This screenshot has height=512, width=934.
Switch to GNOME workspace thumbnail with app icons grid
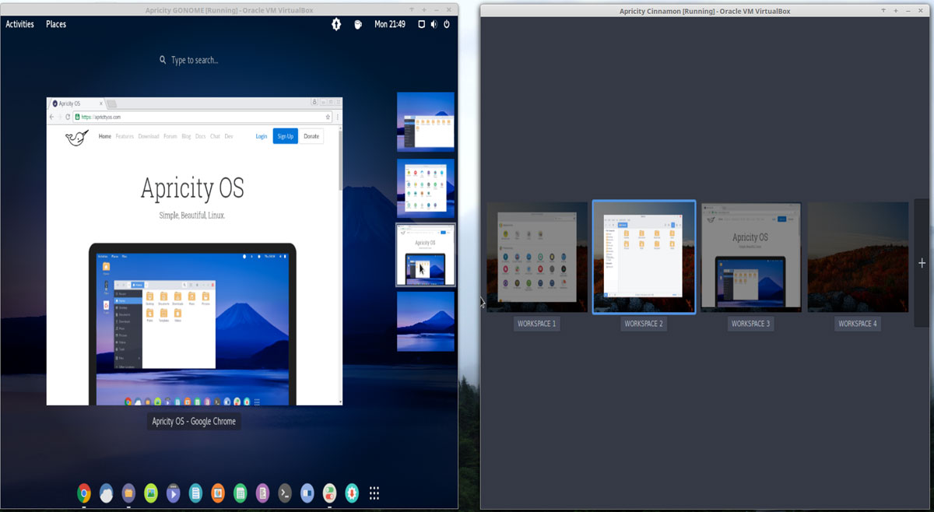pyautogui.click(x=426, y=188)
